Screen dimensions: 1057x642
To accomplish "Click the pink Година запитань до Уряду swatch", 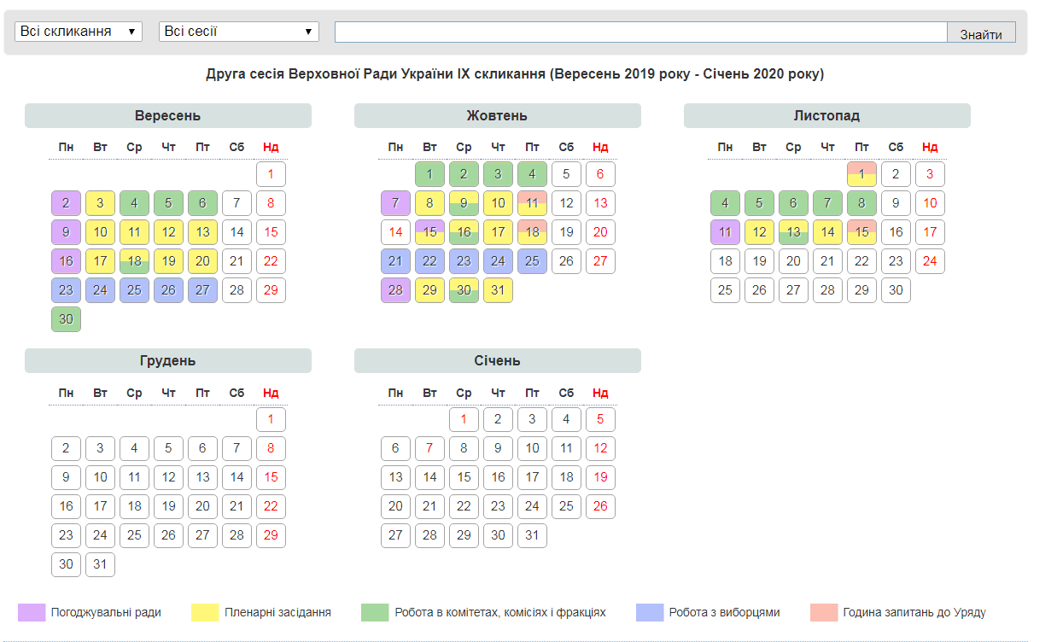I will (824, 612).
